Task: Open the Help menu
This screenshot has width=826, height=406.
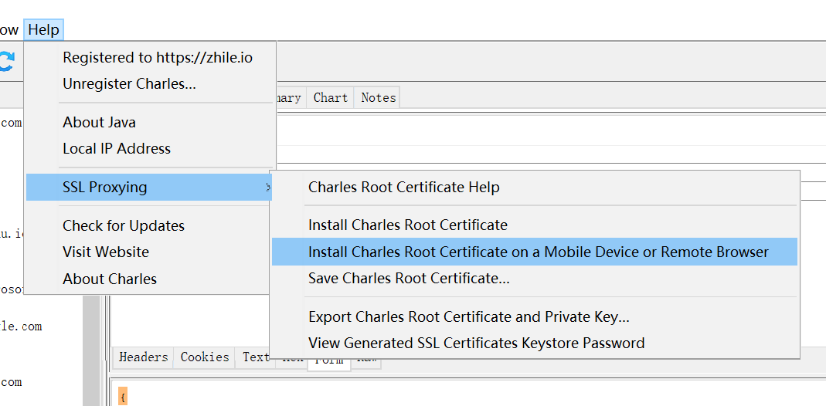Action: pyautogui.click(x=43, y=30)
